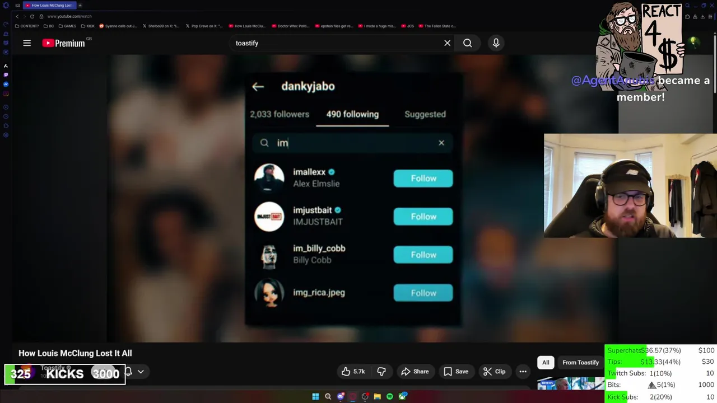This screenshot has width=717, height=403.
Task: Open 'The Fallen State o...' bookmark
Action: click(437, 26)
